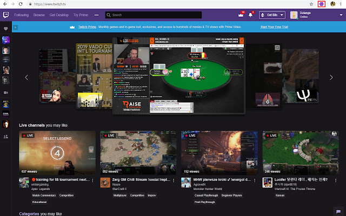This screenshot has height=216, width=346.
Task: Open the three-dot more navigation menu
Action: click(x=96, y=15)
